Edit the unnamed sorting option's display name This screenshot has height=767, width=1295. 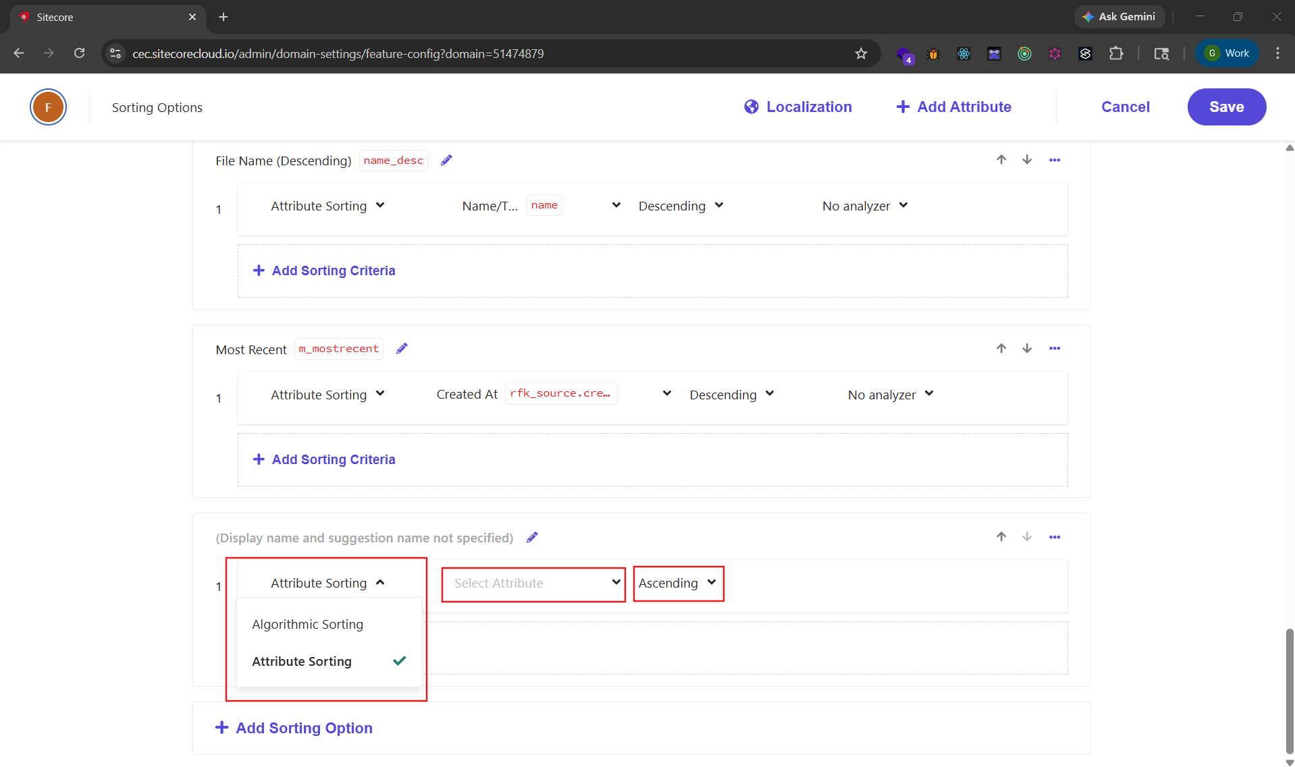(x=532, y=538)
